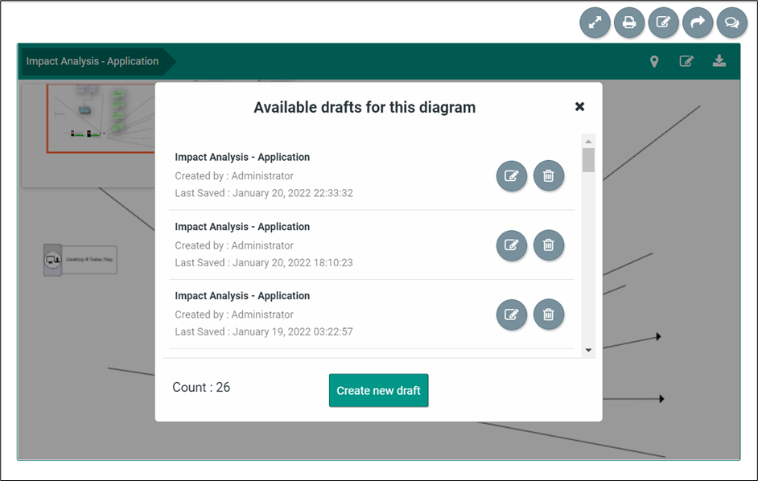Viewport: 758px width, 481px height.
Task: Click the round edit icon in top toolbar
Action: click(x=663, y=23)
